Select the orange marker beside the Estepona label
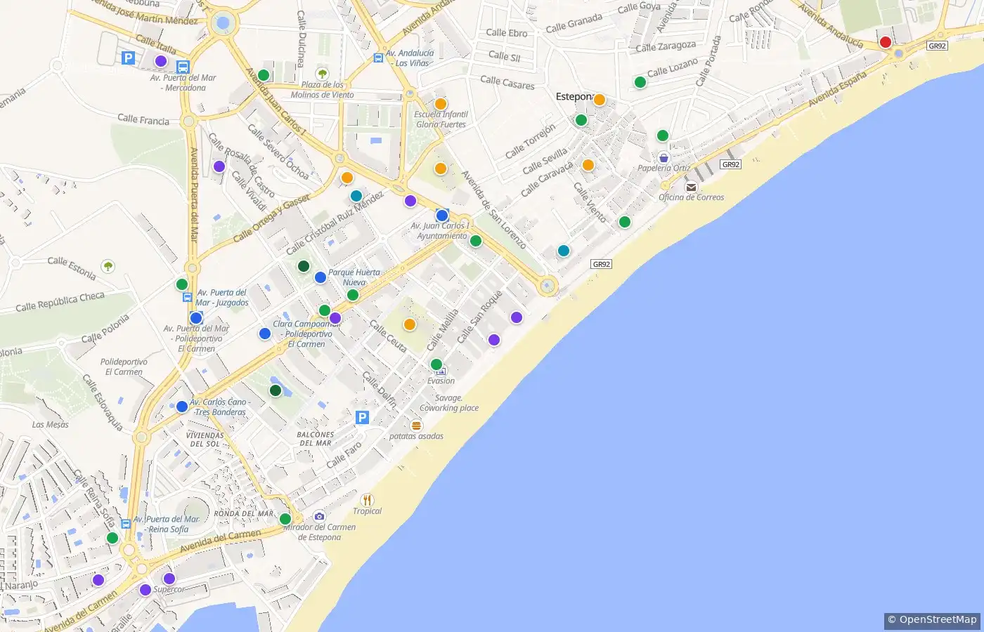 (x=600, y=100)
